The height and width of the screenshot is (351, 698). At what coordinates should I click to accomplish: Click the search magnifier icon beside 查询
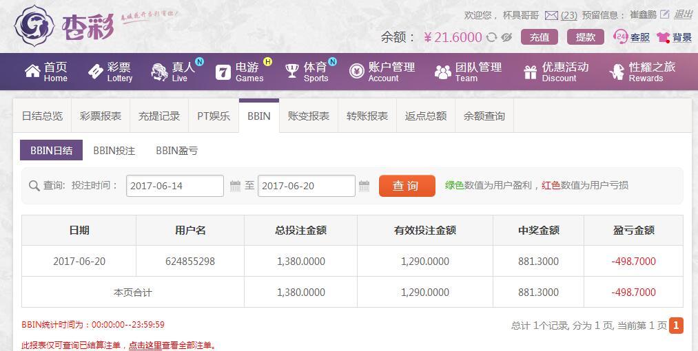tap(34, 186)
